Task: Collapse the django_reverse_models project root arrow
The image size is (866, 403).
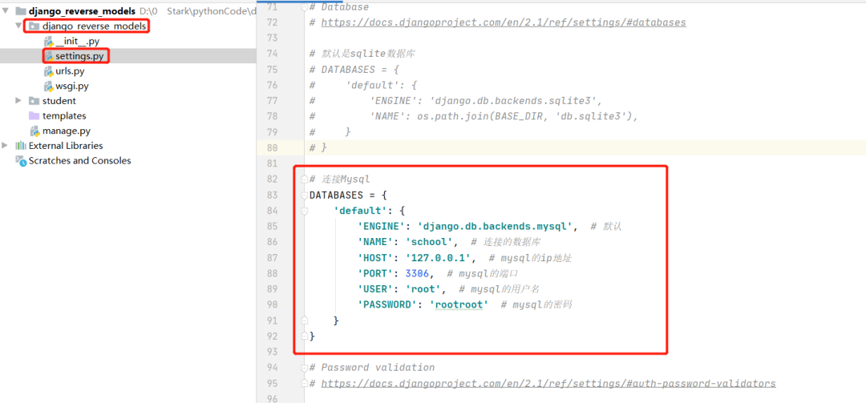Action: [6, 11]
